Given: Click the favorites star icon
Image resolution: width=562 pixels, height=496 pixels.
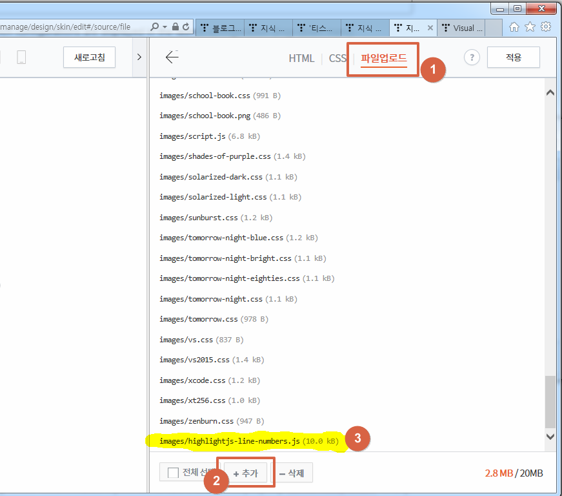Looking at the screenshot, I should tap(530, 27).
